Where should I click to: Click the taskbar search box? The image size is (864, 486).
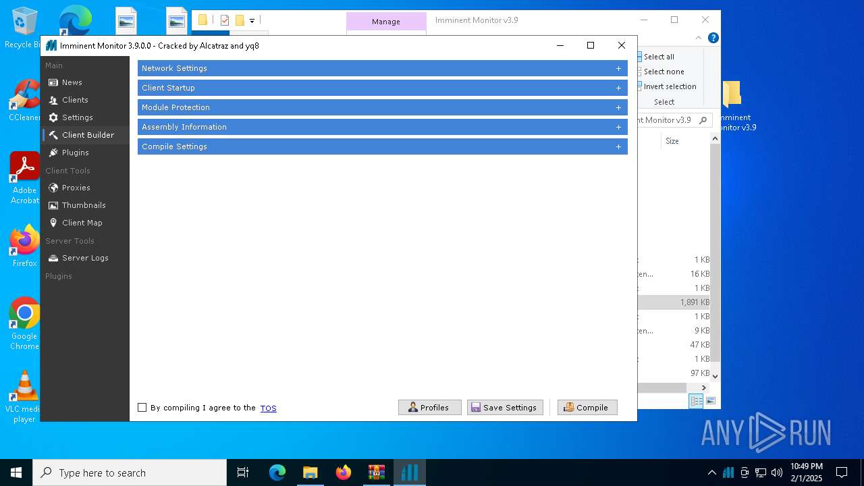click(x=130, y=473)
